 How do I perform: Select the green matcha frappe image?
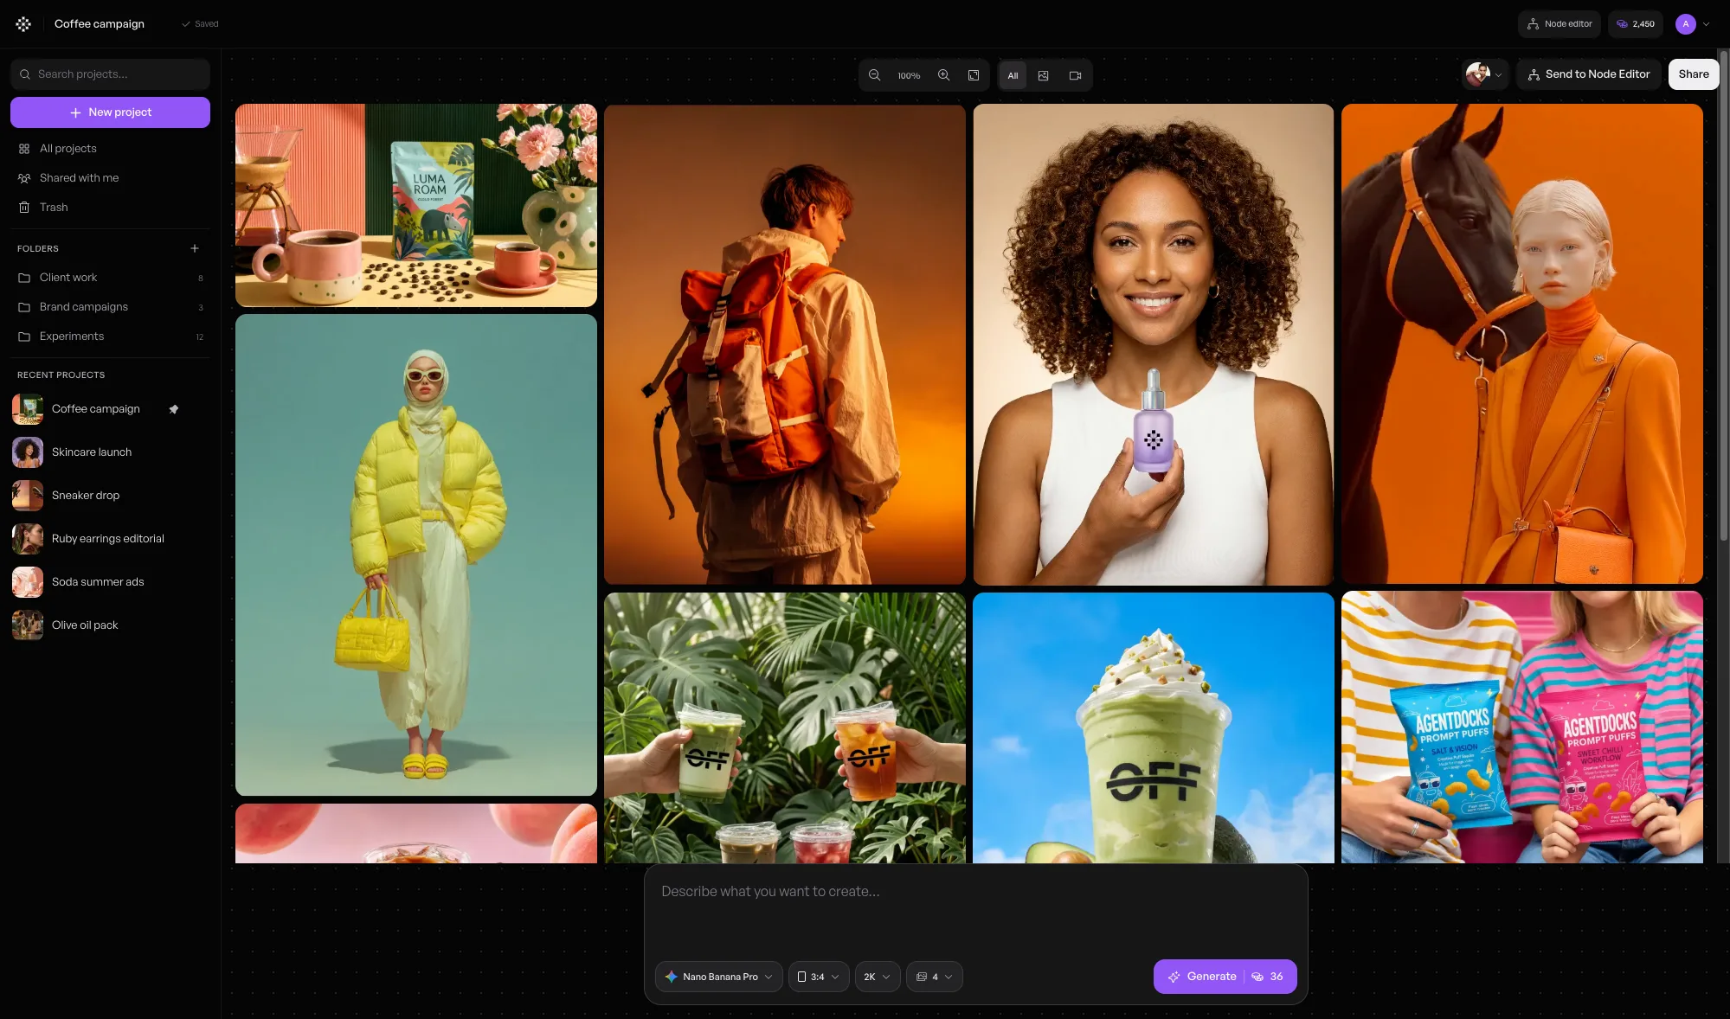(x=1154, y=727)
